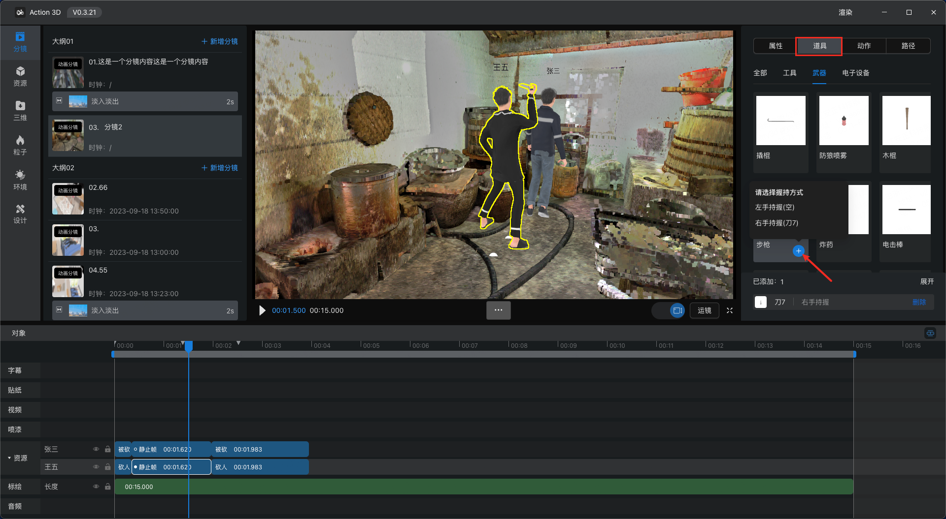The width and height of the screenshot is (946, 519).
Task: Lock the 长度 track
Action: [108, 487]
